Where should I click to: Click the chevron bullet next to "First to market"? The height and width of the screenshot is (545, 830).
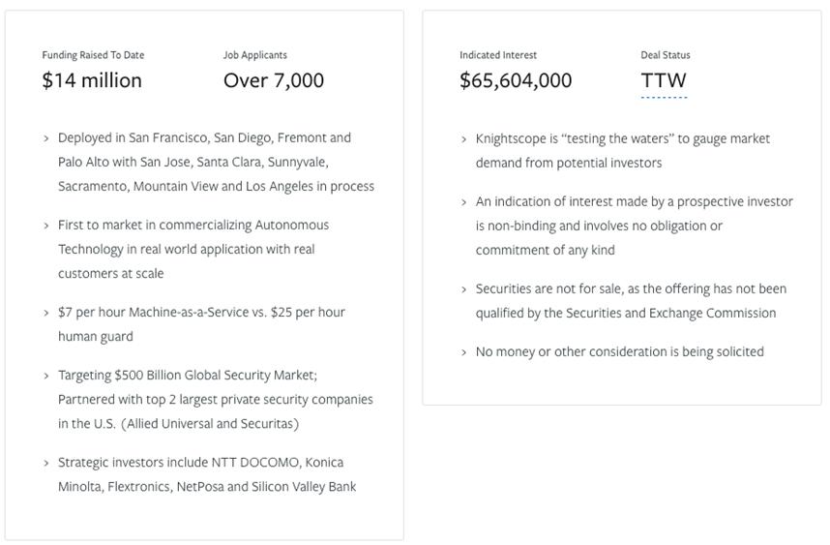click(46, 226)
